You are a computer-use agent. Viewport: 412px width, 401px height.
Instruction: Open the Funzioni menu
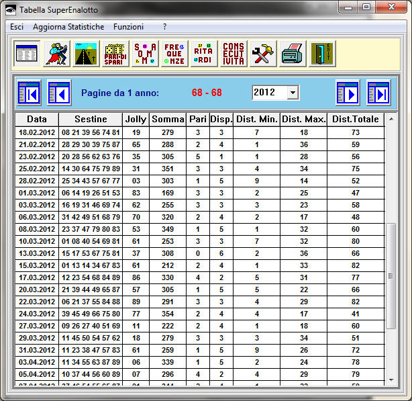(x=128, y=27)
